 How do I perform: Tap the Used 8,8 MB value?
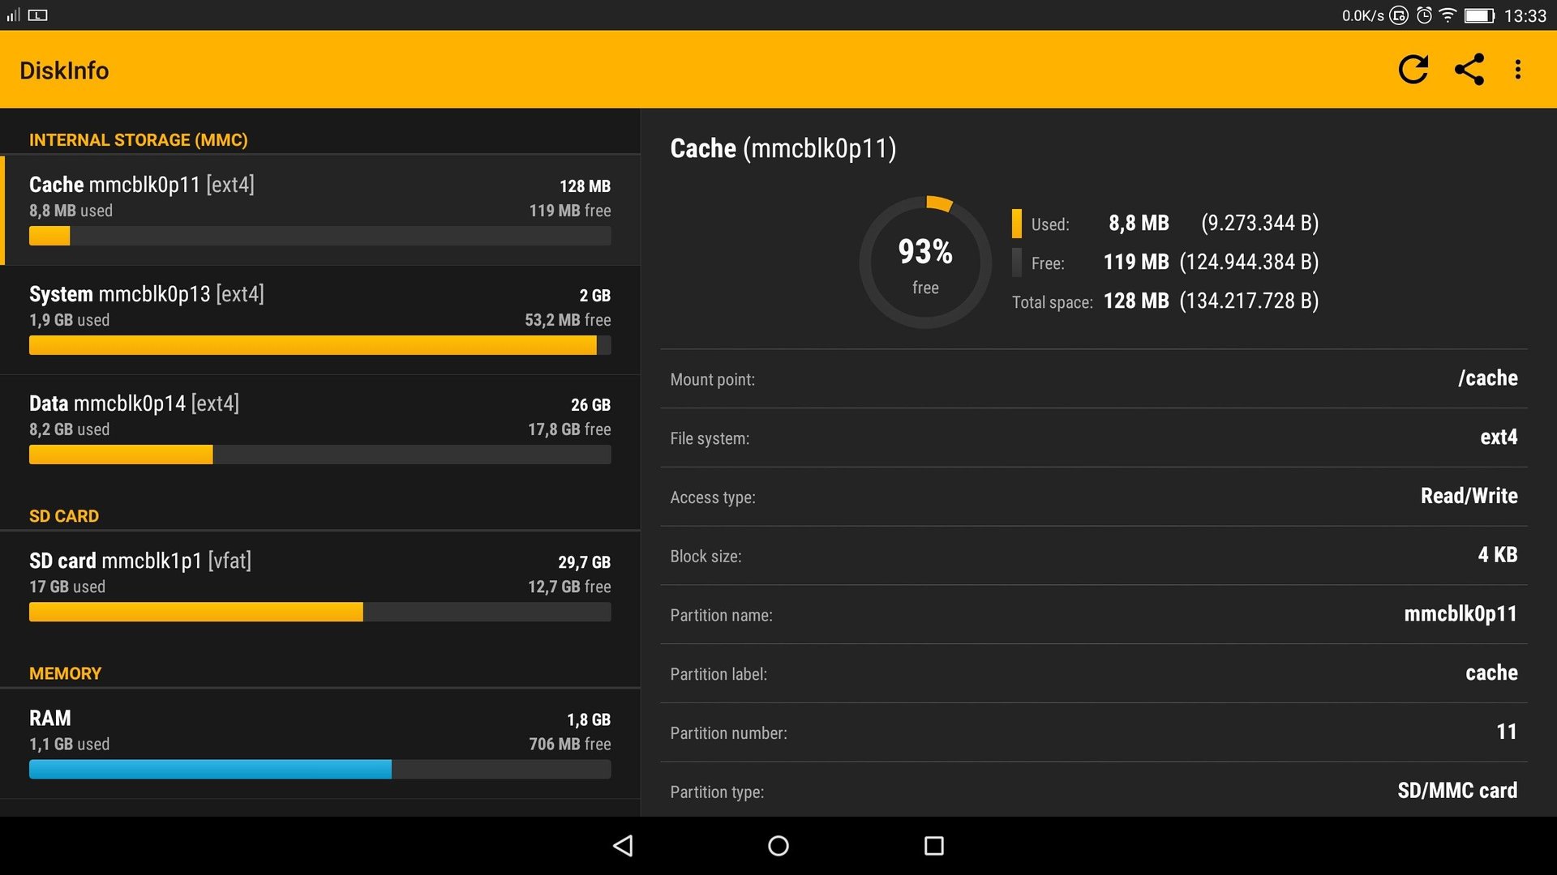click(1139, 223)
